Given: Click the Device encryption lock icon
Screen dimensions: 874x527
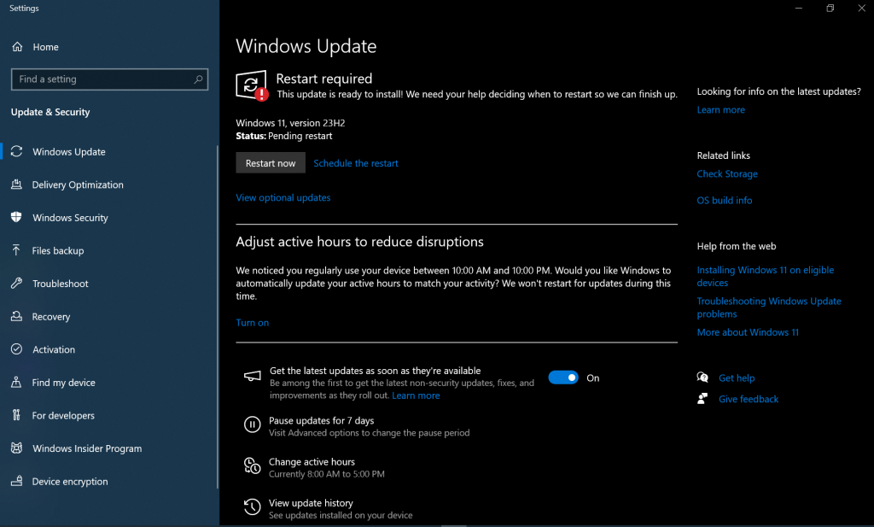Looking at the screenshot, I should [x=17, y=480].
